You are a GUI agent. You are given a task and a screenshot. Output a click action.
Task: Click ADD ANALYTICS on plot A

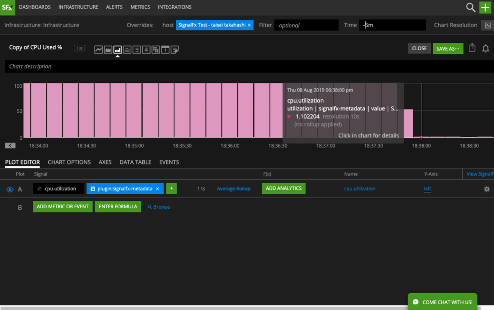point(284,188)
